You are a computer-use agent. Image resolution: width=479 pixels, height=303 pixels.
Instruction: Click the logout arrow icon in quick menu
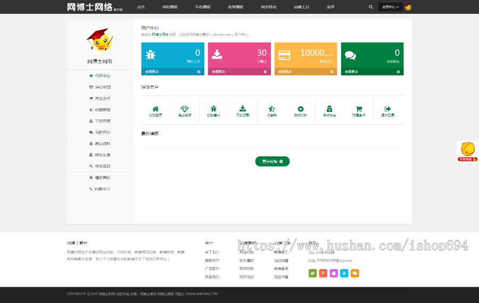tap(387, 109)
